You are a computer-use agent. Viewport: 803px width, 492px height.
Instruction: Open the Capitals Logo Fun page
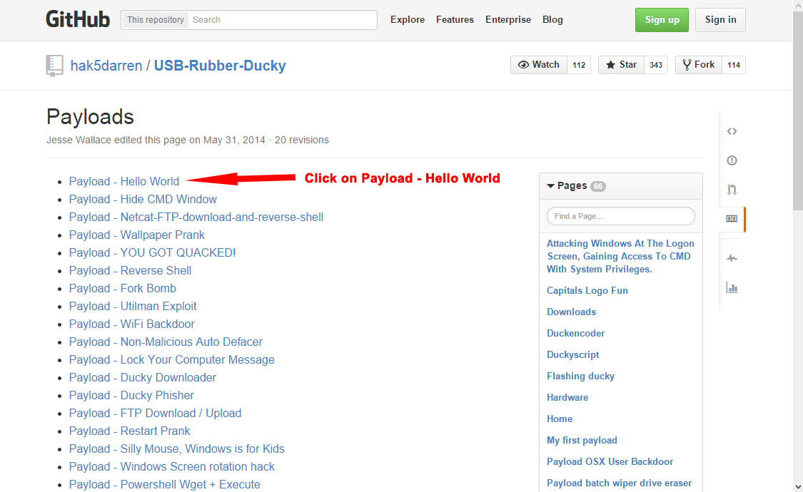(587, 290)
